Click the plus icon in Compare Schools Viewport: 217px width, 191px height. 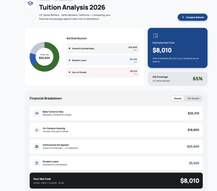(183, 17)
